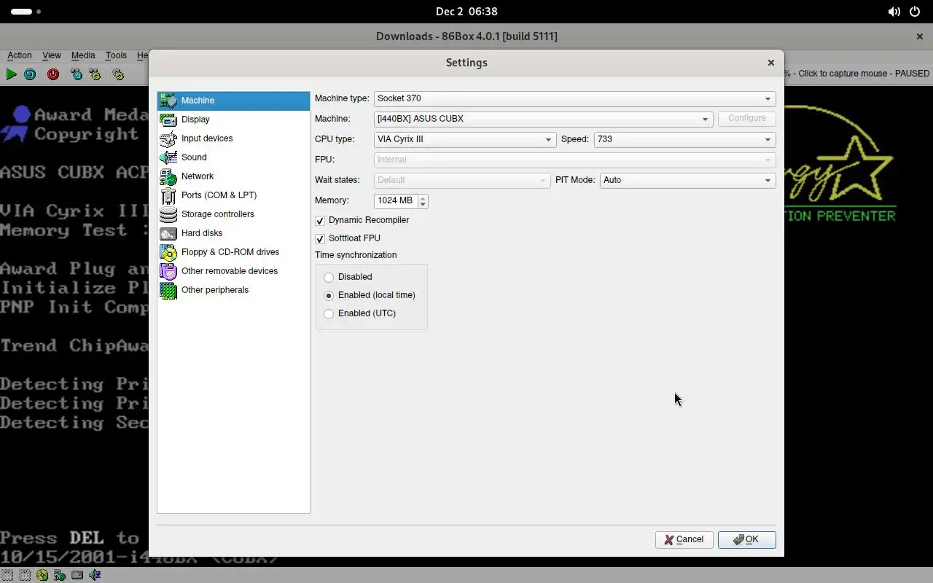Click the red ACPI shutdown power icon
Viewport: 933px width, 583px height.
point(53,74)
